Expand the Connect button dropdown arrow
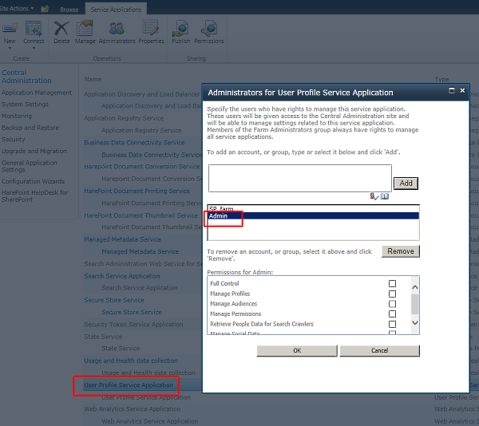The image size is (479, 426). 34,48
